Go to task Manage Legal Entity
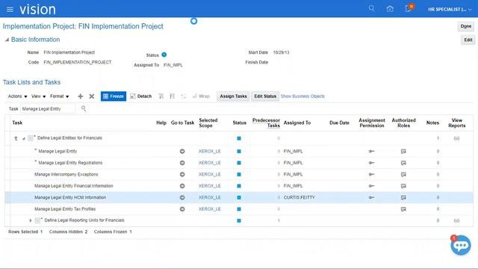 click(182, 151)
